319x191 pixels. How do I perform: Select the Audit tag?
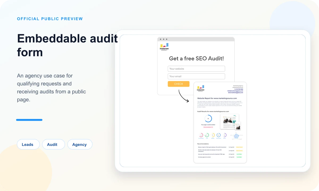[53, 144]
